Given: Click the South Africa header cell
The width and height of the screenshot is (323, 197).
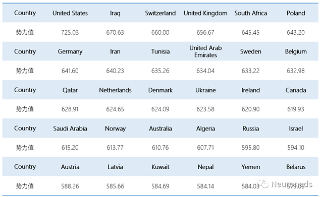Looking at the screenshot, I should coord(250,13).
